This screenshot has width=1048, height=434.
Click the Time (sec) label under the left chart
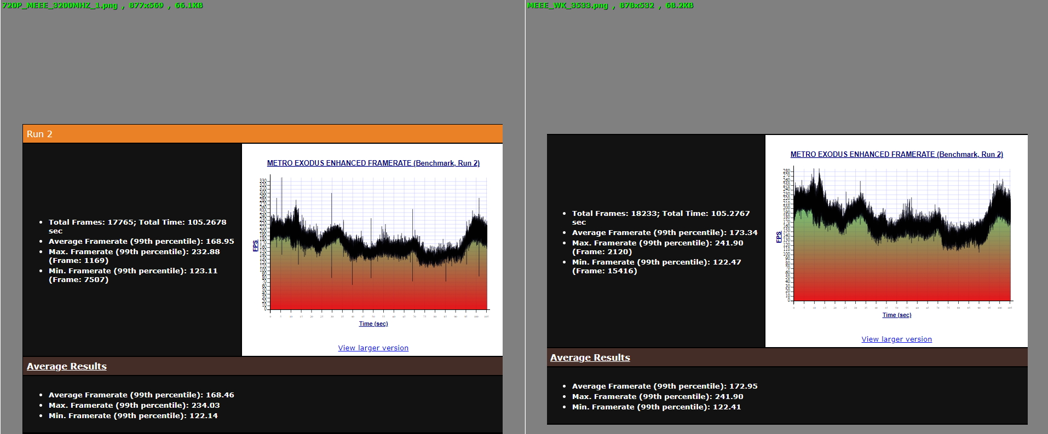pos(373,324)
